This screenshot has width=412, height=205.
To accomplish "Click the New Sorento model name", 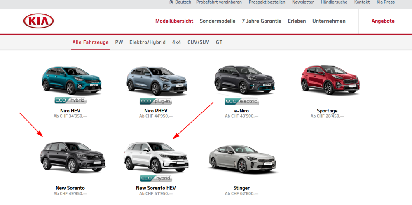I will (x=70, y=188).
